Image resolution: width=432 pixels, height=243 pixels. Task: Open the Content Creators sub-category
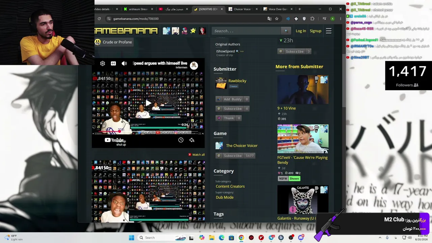pos(230,186)
